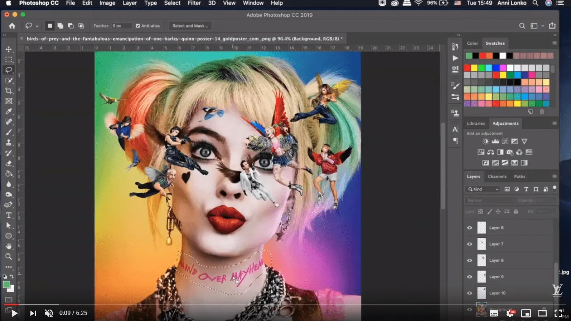The height and width of the screenshot is (321, 571).
Task: Hide Layer 9 visibility eye
Action: (469, 277)
